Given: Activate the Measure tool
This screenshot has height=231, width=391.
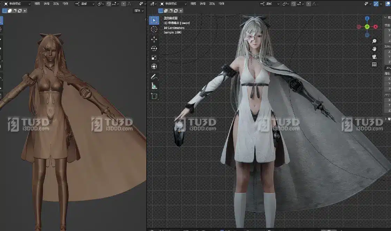Looking at the screenshot, I should pos(154,86).
